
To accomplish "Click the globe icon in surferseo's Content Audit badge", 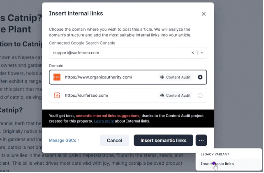I will coord(162,96).
